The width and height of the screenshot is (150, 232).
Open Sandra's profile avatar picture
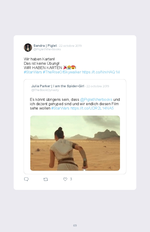click(x=28, y=47)
